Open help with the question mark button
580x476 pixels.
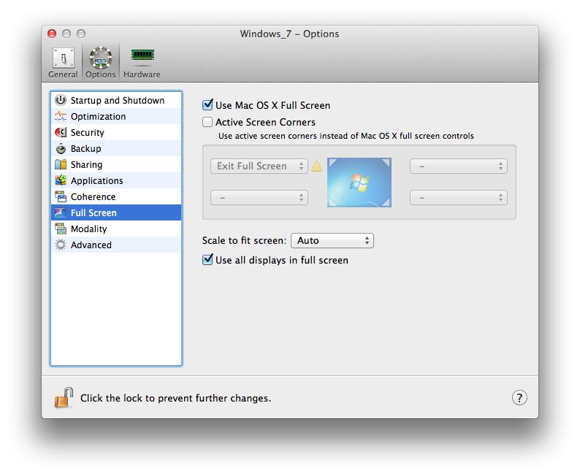(519, 398)
